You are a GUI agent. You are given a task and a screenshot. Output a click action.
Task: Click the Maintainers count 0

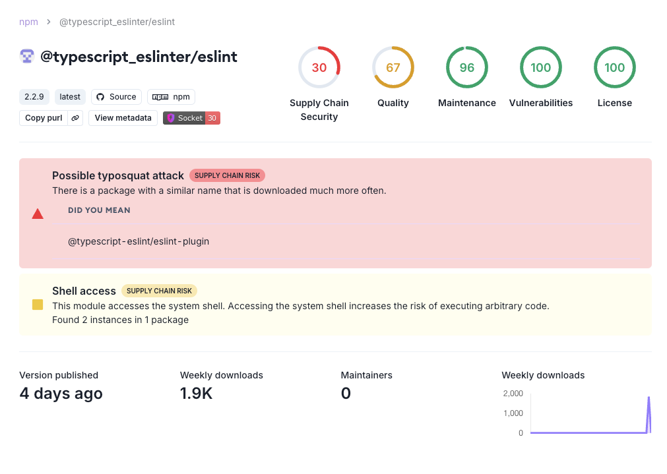click(x=346, y=393)
